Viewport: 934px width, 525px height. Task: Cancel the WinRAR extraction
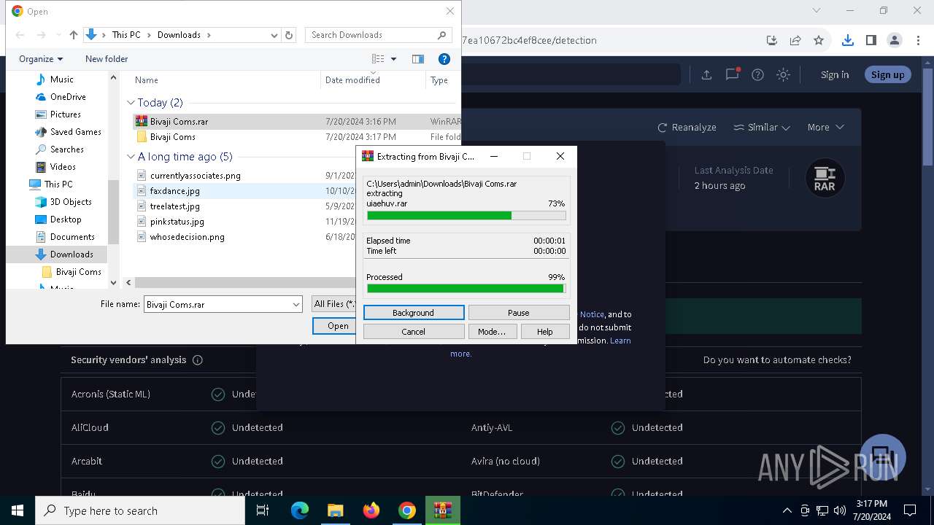coord(414,332)
